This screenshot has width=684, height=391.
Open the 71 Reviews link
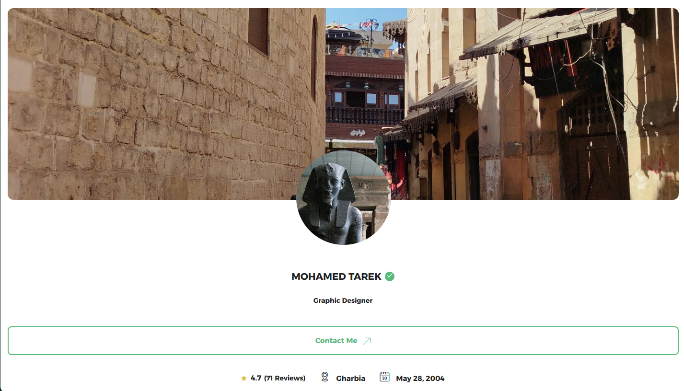[x=285, y=378]
